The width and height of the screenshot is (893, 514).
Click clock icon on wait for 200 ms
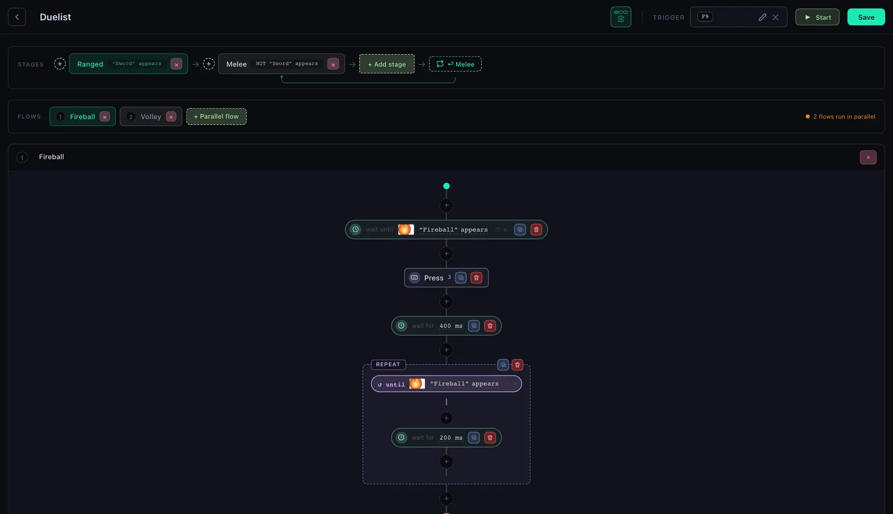coord(401,438)
